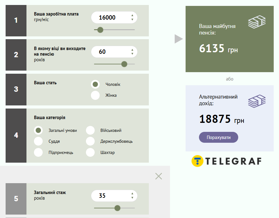Choose the Шахтар category

(90, 152)
